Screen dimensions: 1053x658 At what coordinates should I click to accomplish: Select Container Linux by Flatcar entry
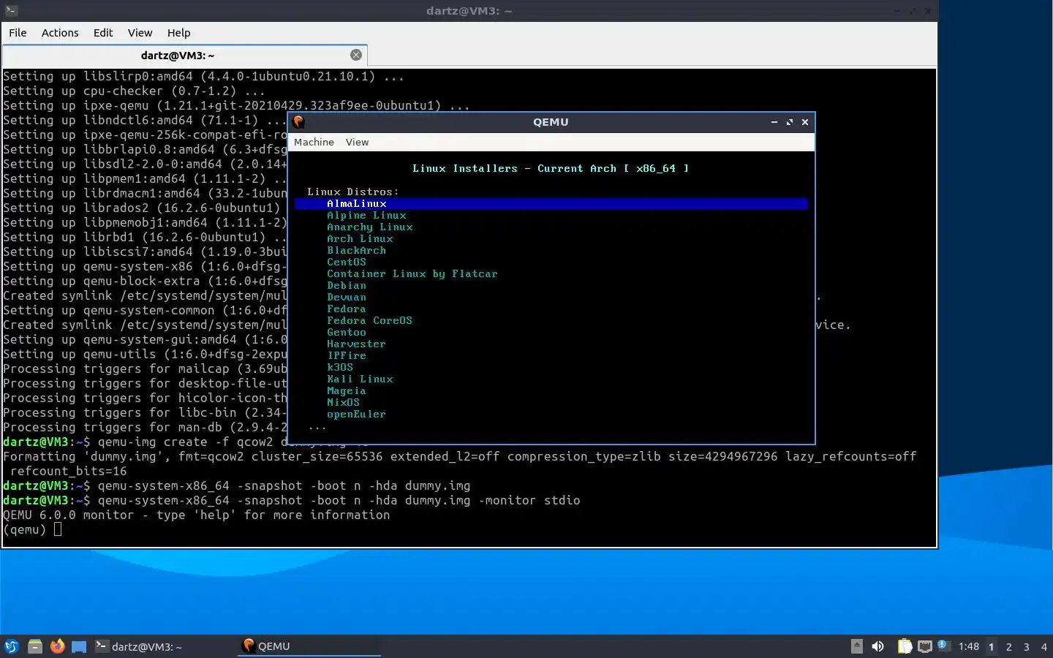point(412,274)
